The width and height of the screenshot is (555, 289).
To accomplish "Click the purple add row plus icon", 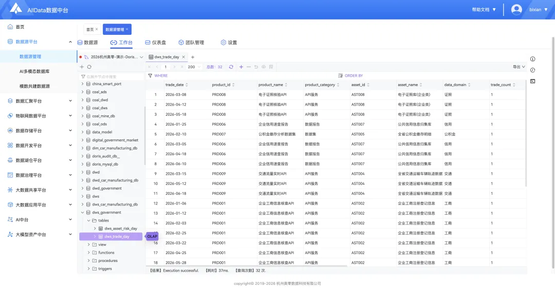I will click(x=241, y=67).
